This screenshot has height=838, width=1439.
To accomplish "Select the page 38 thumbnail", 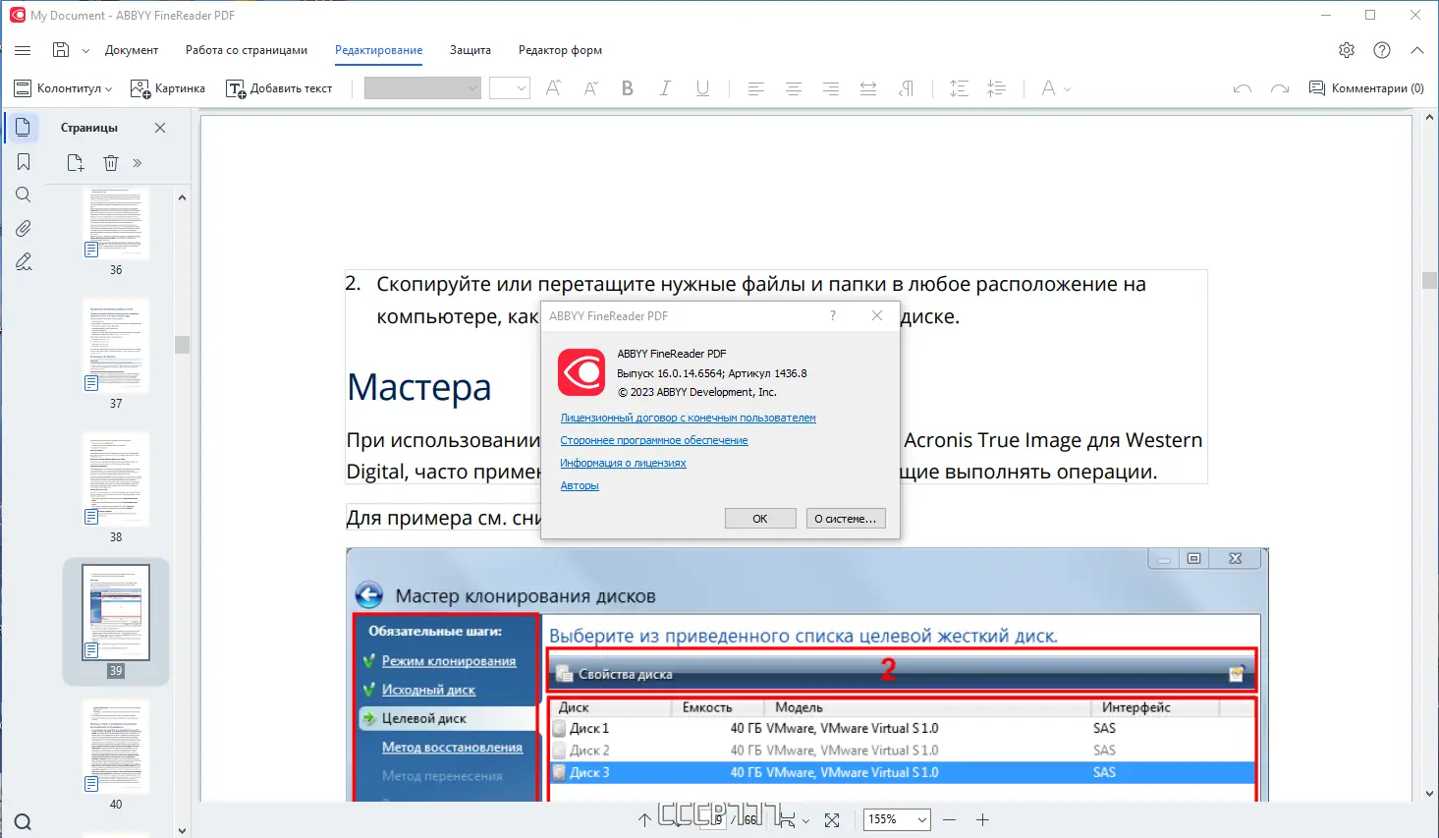I will (x=115, y=478).
